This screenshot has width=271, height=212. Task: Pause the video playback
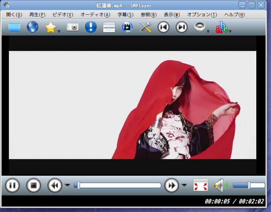click(12, 185)
